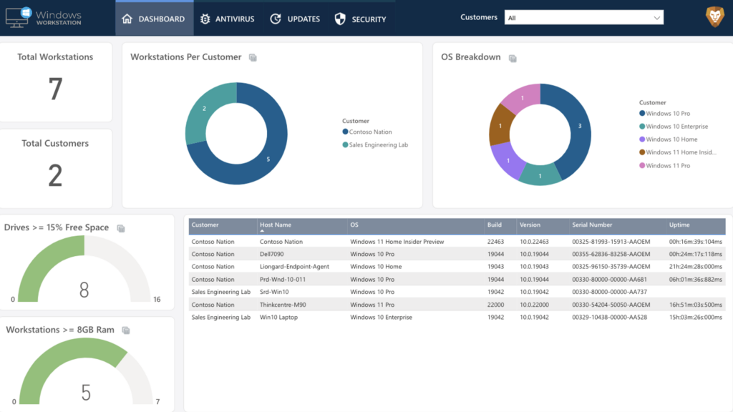Click uptime 21h:24m:28s:000ms cell
Image resolution: width=733 pixels, height=412 pixels.
(696, 267)
